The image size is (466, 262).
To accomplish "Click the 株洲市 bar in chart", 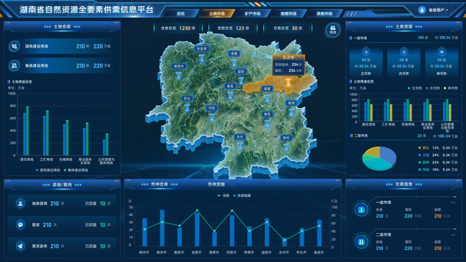I will click(x=162, y=228).
